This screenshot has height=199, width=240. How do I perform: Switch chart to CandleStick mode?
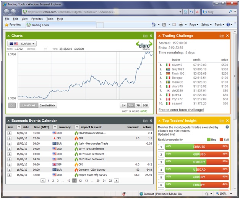tap(47, 106)
